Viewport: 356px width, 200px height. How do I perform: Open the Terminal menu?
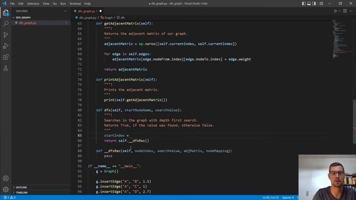(75, 3)
